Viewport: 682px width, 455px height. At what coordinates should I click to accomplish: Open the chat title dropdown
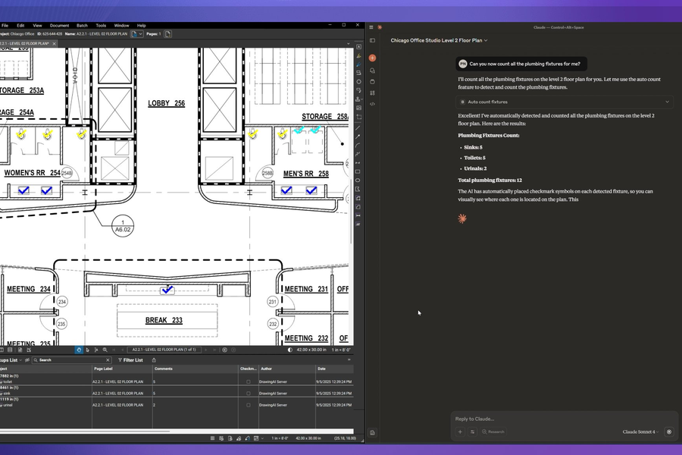[486, 40]
